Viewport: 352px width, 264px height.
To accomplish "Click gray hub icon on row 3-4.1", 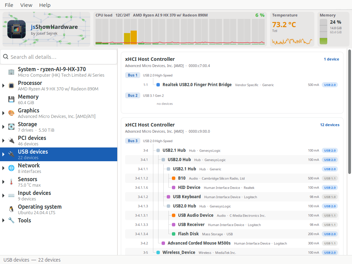I will [163, 159].
